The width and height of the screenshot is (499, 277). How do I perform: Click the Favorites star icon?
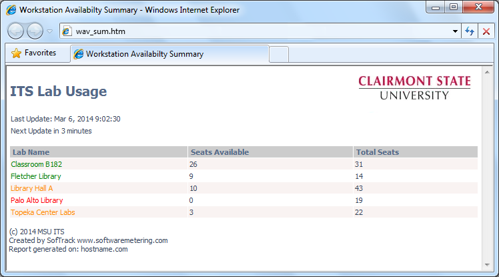coord(16,53)
